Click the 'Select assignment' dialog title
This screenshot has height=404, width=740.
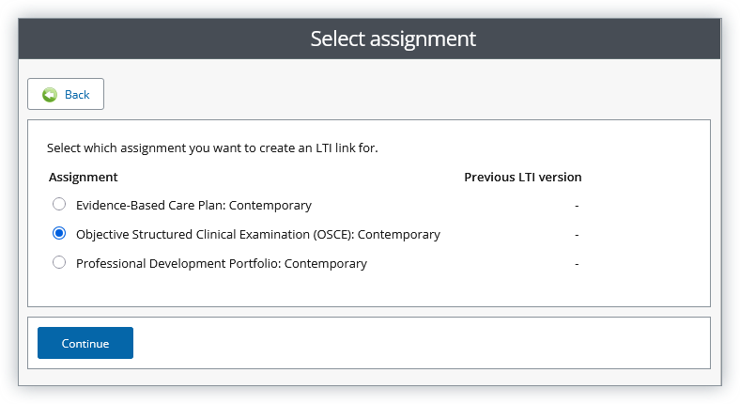click(x=393, y=39)
